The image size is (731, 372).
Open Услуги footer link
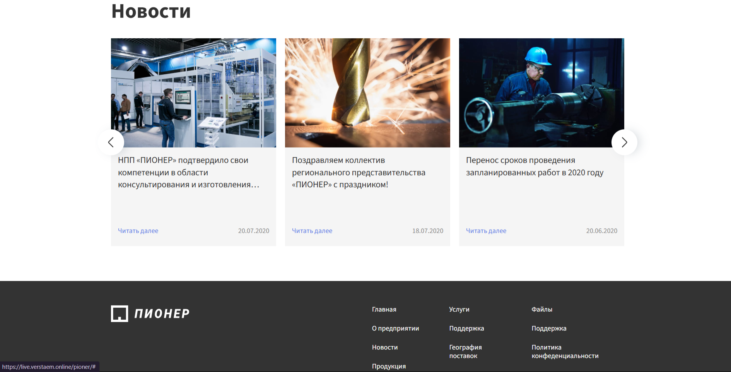click(x=459, y=309)
